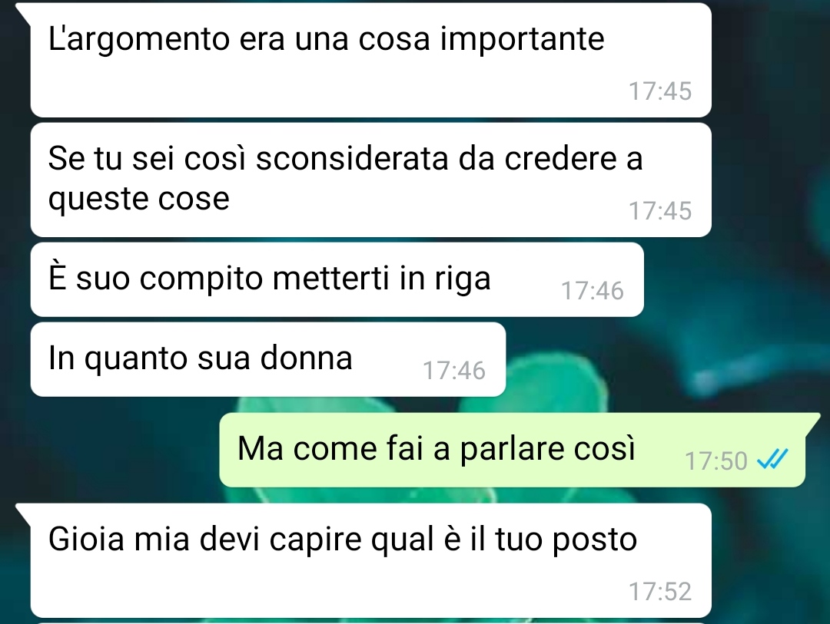Select the message starting 'Gioia mia devi capire'
This screenshot has width=830, height=624.
[371, 560]
